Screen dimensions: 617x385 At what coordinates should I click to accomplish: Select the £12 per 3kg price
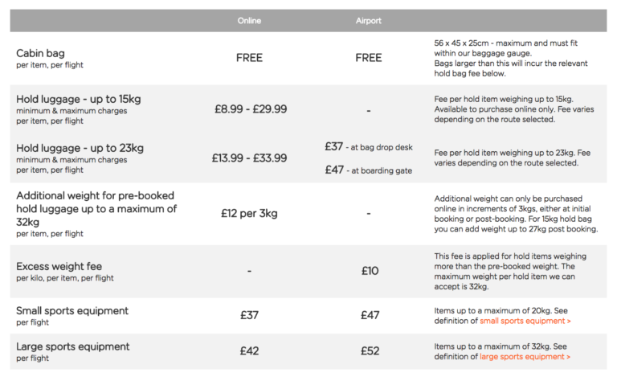[x=250, y=214]
